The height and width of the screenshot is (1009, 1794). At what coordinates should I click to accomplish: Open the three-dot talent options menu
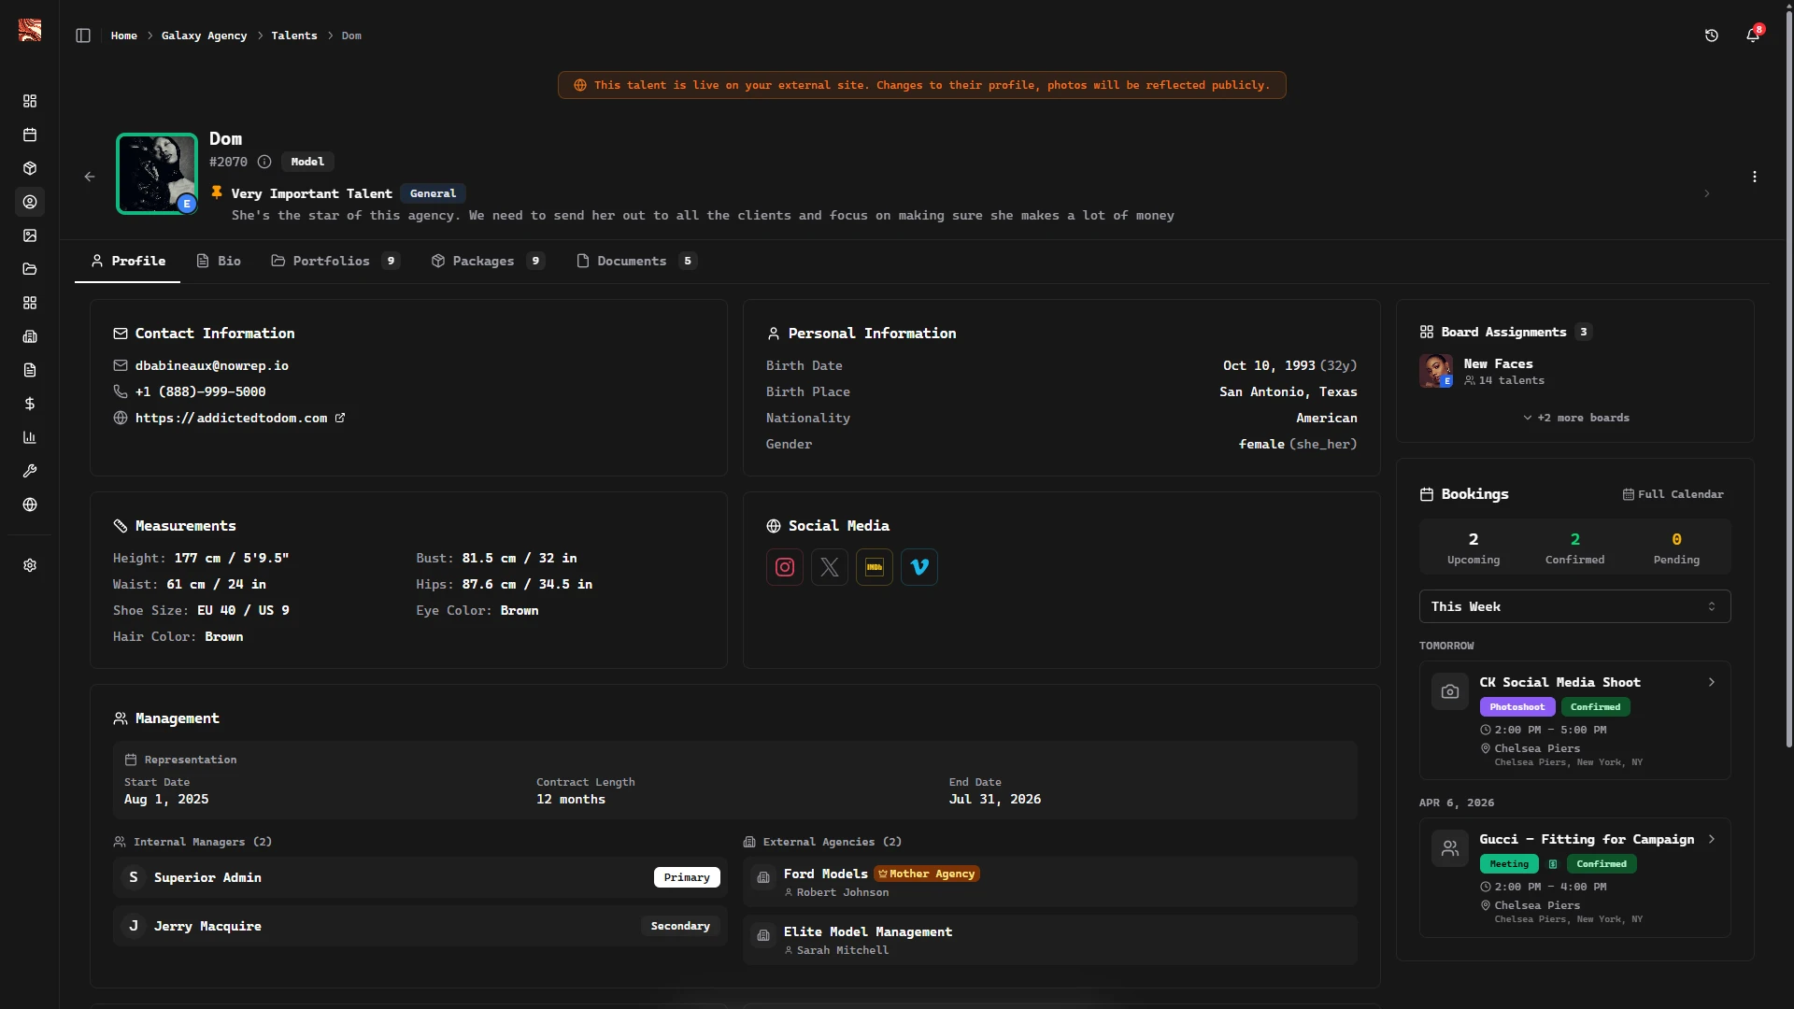tap(1755, 177)
